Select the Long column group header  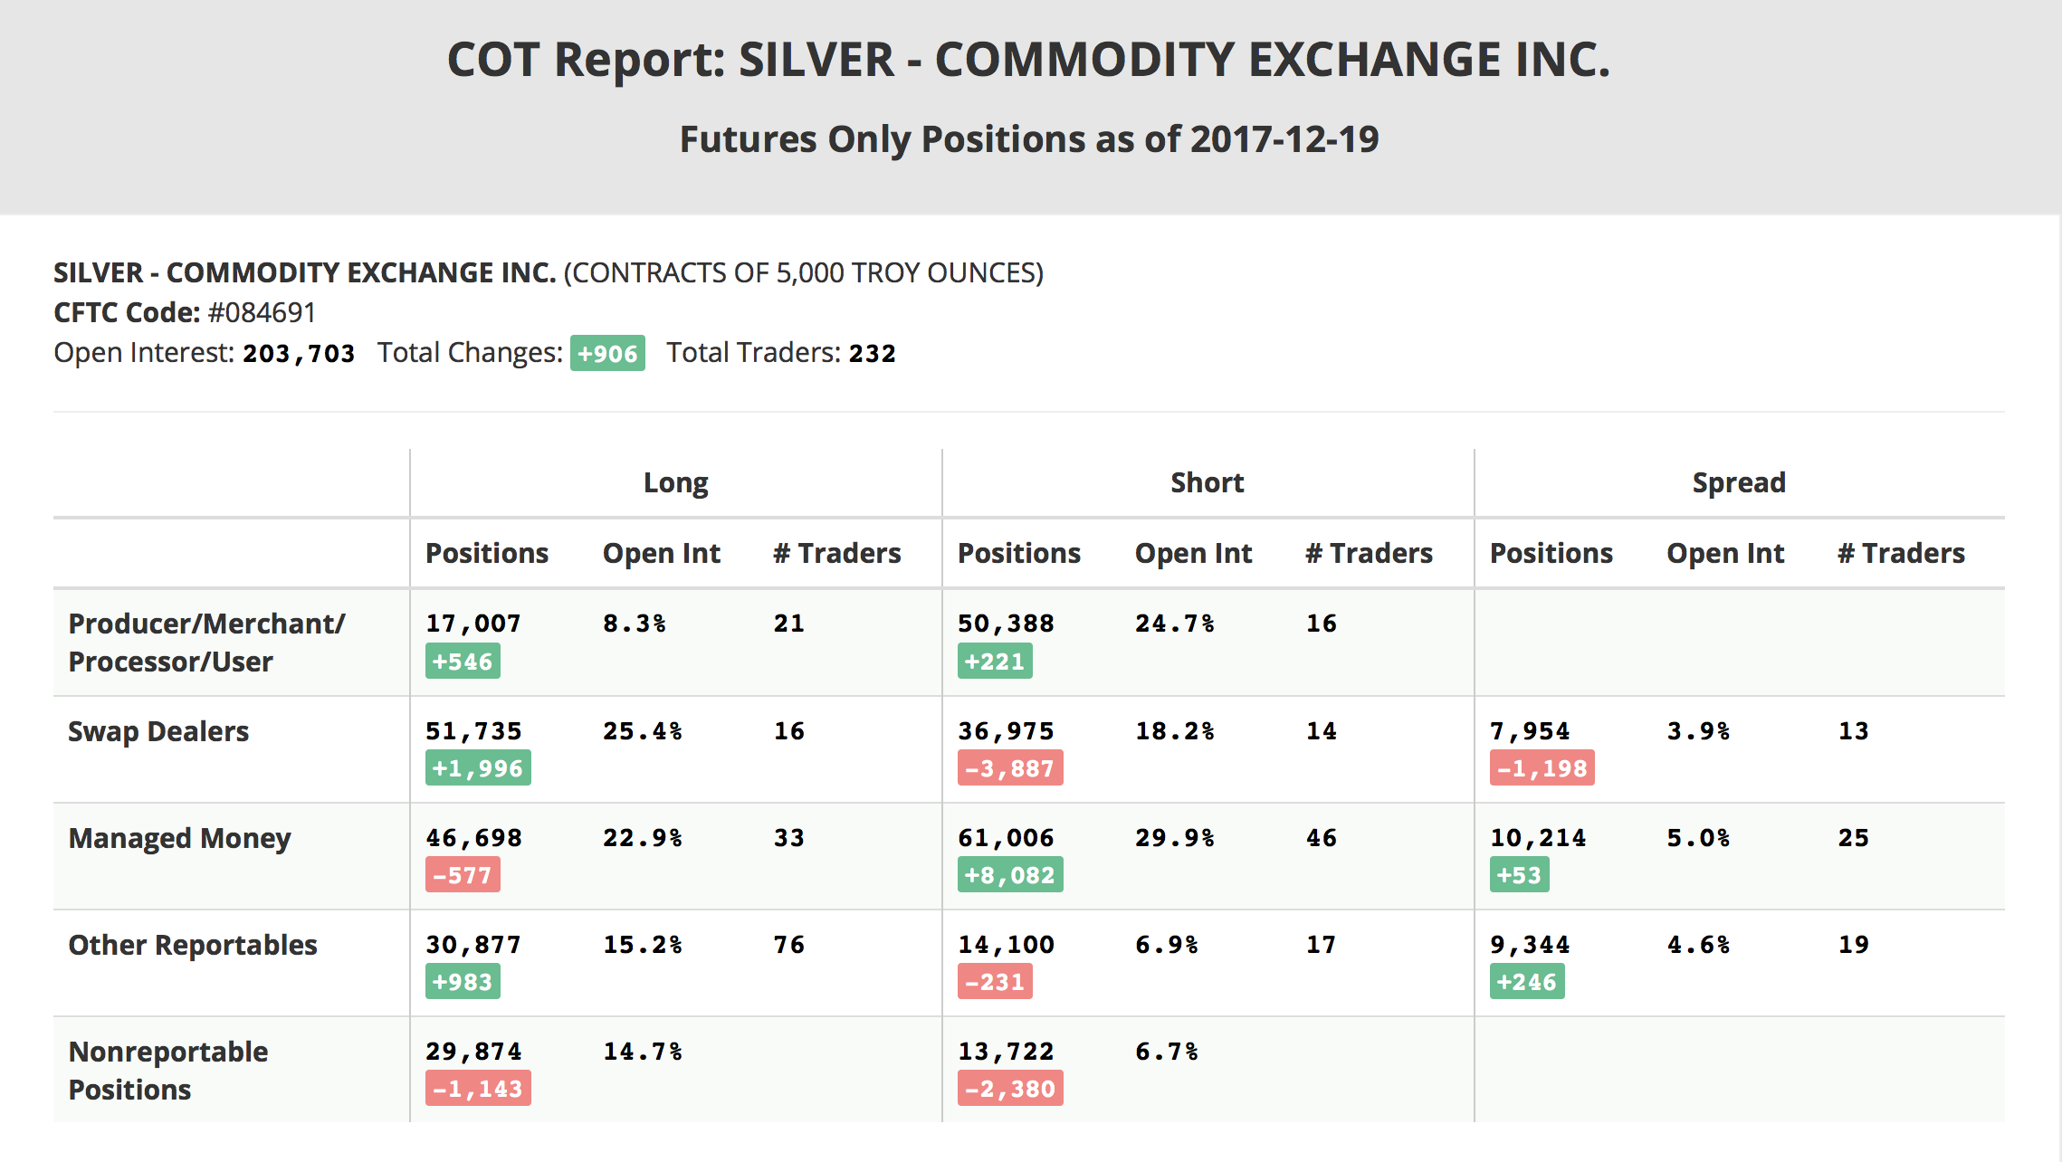click(x=675, y=482)
